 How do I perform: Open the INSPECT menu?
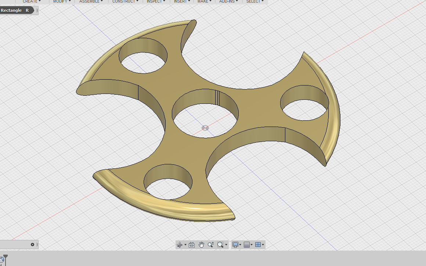point(154,1)
